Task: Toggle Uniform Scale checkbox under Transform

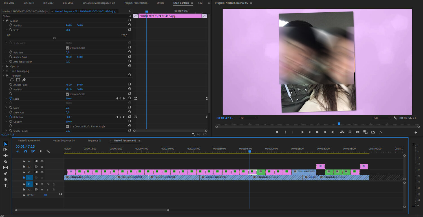Action: click(67, 94)
